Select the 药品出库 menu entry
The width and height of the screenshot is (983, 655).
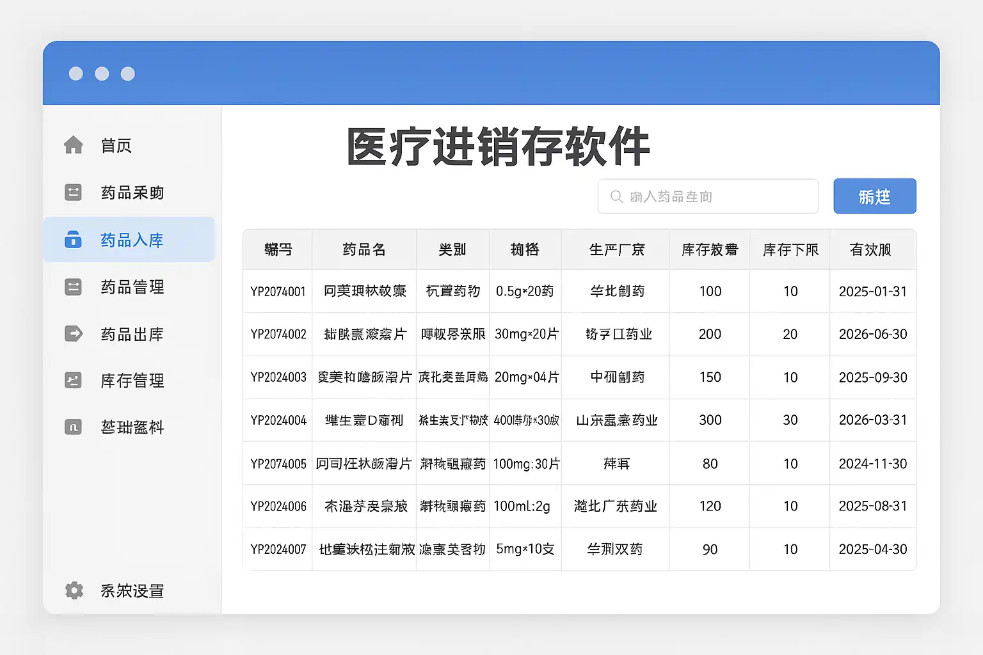coord(132,334)
